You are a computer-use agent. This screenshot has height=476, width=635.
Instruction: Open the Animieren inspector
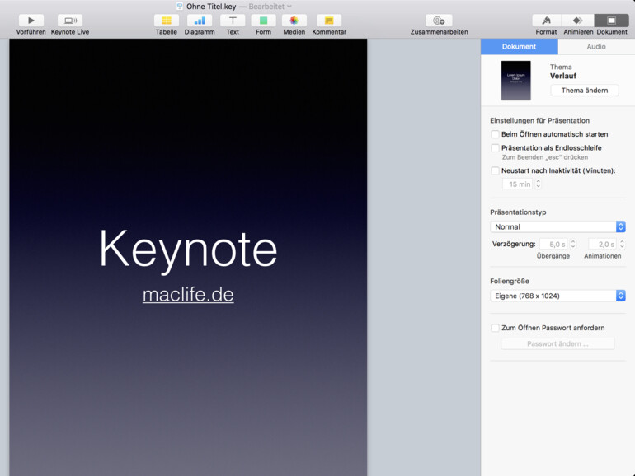click(578, 21)
